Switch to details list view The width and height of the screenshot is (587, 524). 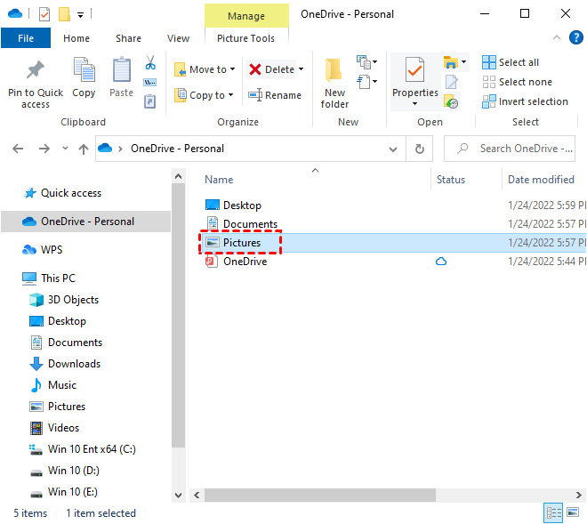[x=554, y=512]
